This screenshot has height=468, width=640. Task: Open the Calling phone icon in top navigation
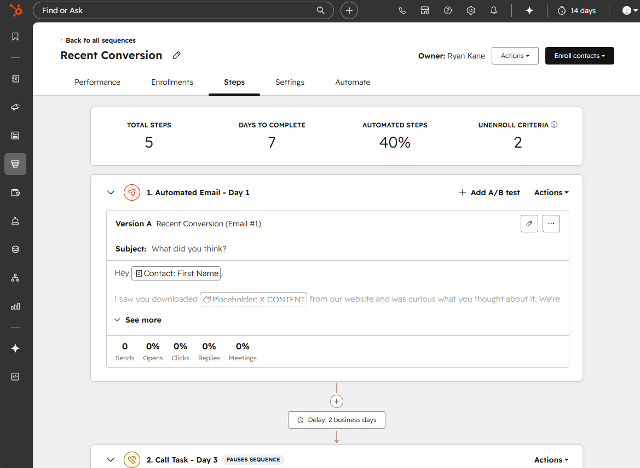(402, 10)
